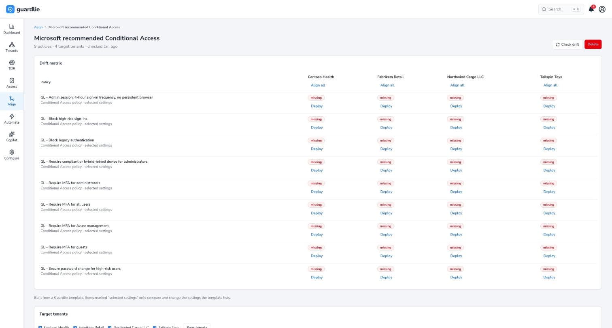Click the search magnifier icon
Screen dimensions: 612x328
tap(544, 9)
